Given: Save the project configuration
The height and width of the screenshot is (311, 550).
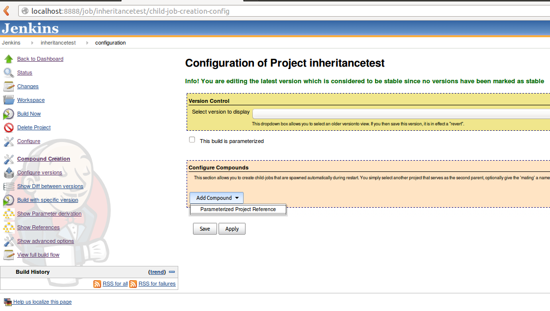Looking at the screenshot, I should point(205,228).
